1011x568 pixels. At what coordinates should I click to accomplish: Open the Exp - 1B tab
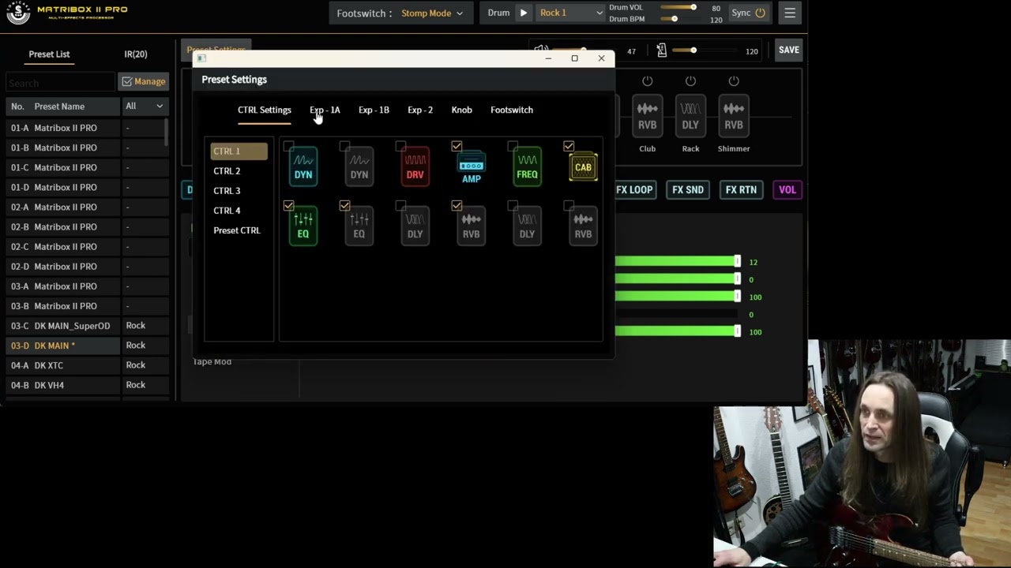[374, 110]
